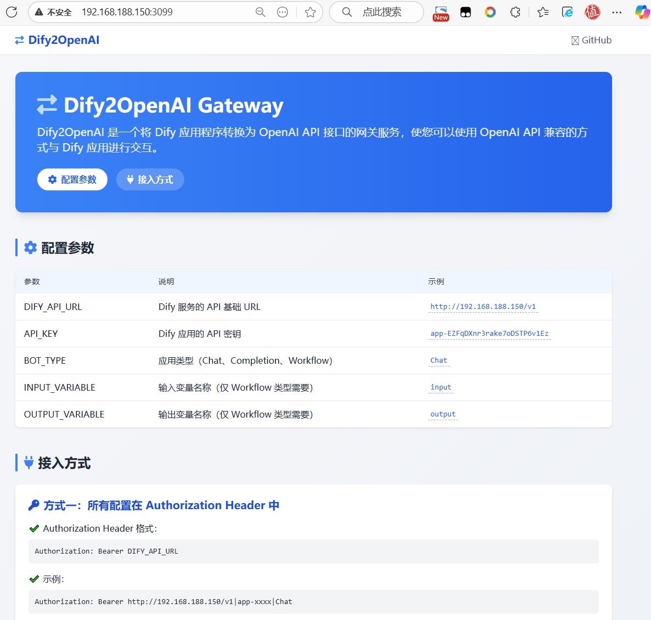Click the example Bearer code with app-xxxx|Chat
651x620 pixels.
coord(314,602)
